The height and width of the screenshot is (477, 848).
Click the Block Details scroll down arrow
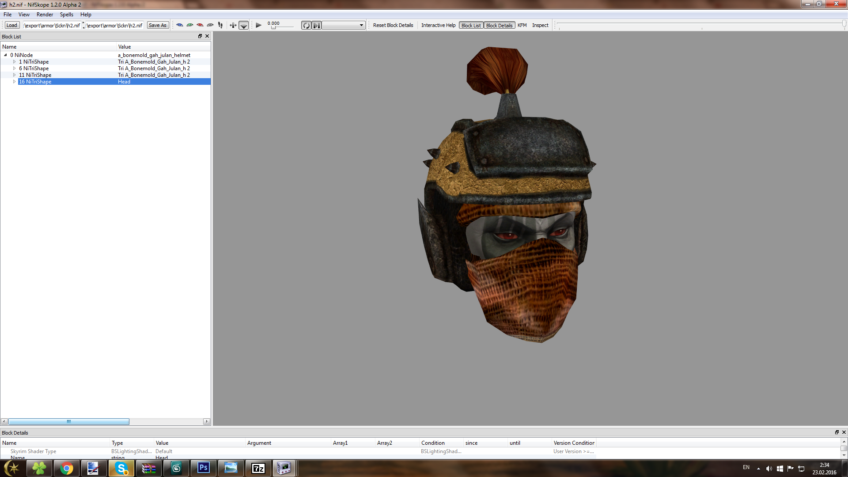coord(844,455)
